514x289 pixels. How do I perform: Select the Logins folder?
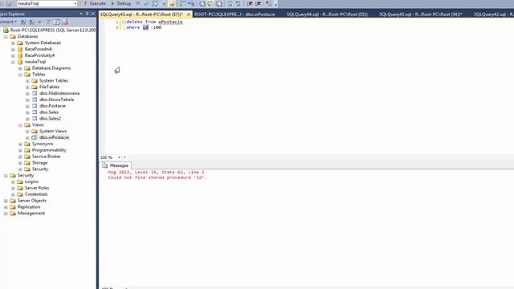coord(31,181)
